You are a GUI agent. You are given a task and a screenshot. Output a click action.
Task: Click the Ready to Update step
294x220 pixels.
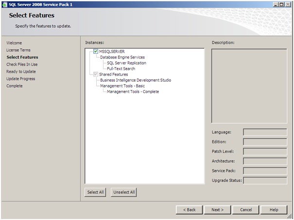(21, 72)
